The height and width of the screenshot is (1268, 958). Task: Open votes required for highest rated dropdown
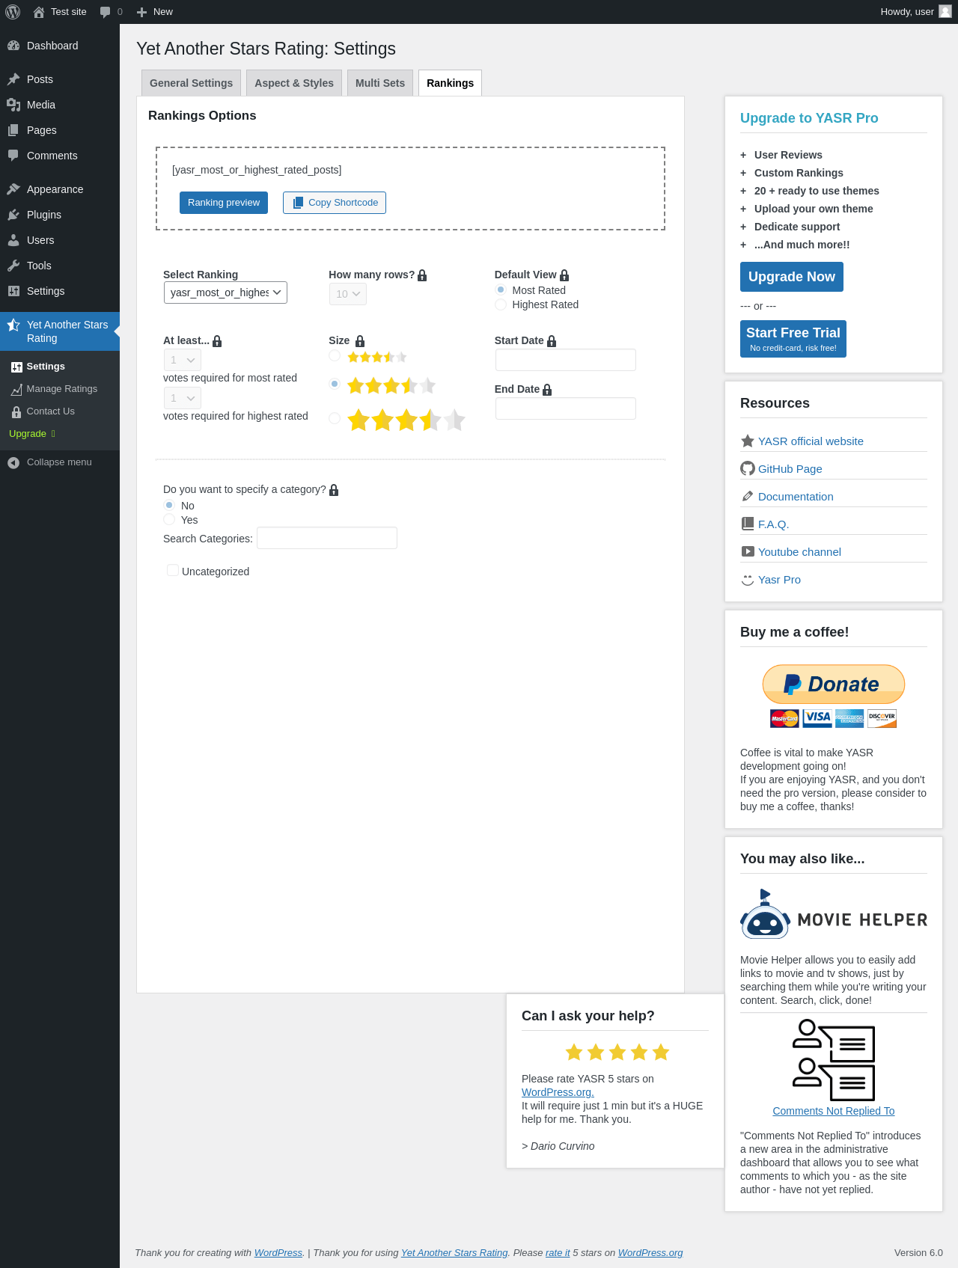click(183, 398)
